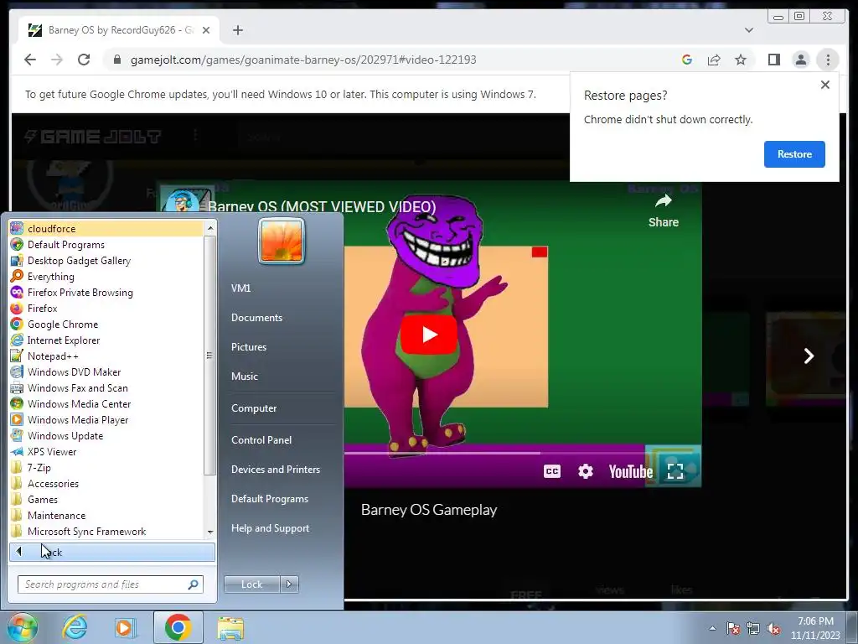Click the Search programs and files box
Image resolution: width=858 pixels, height=644 pixels.
tap(110, 584)
